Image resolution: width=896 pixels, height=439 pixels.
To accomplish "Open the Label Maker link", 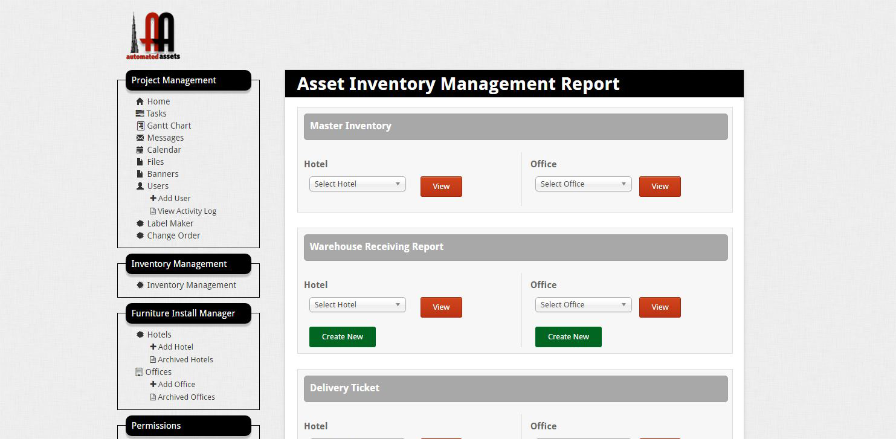I will [170, 223].
